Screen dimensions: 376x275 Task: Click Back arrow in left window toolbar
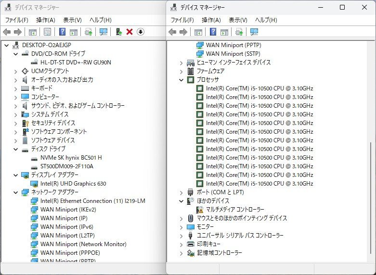pyautogui.click(x=7, y=32)
